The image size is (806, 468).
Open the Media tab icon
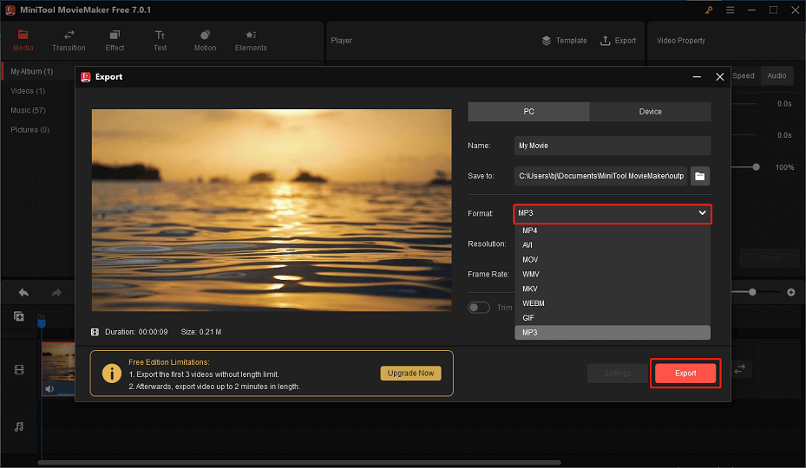point(23,35)
